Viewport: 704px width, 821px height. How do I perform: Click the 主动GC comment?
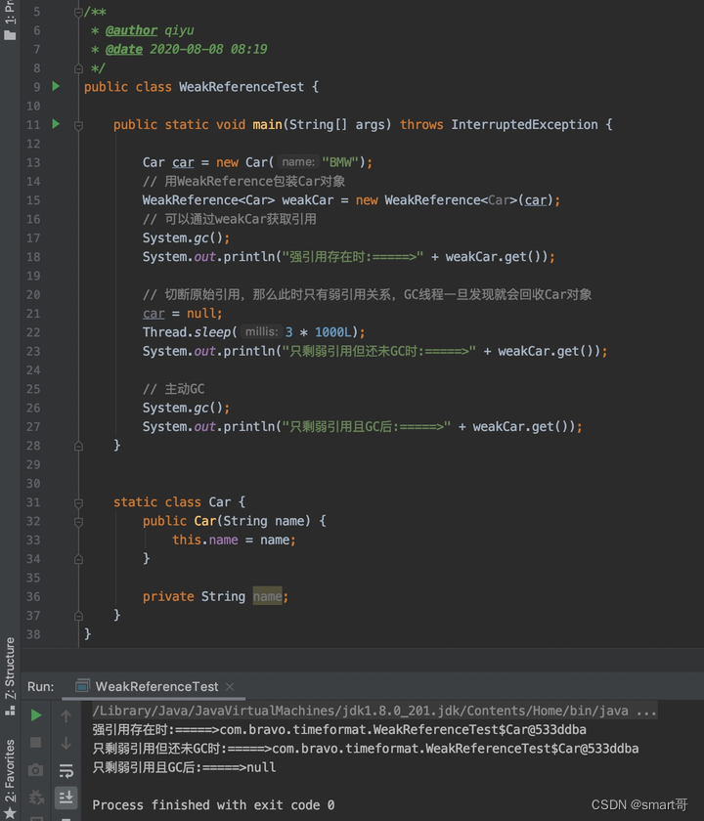coord(173,389)
